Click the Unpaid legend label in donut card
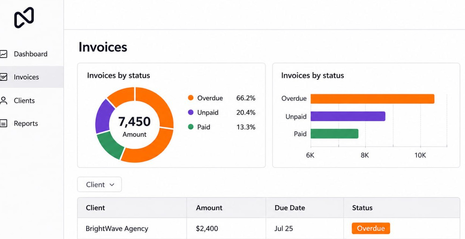 [x=208, y=112]
